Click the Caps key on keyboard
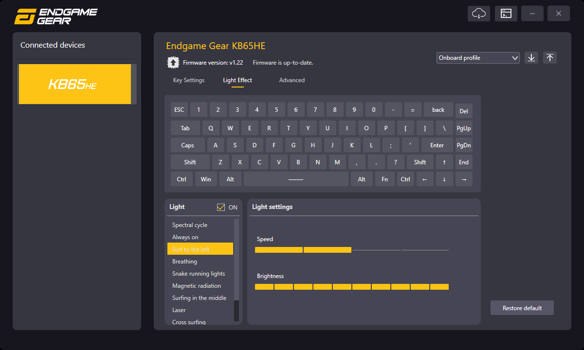 coord(188,145)
